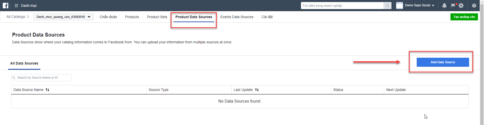Click the Tạo quảng cáo button
This screenshot has width=484, height=125.
point(464,17)
